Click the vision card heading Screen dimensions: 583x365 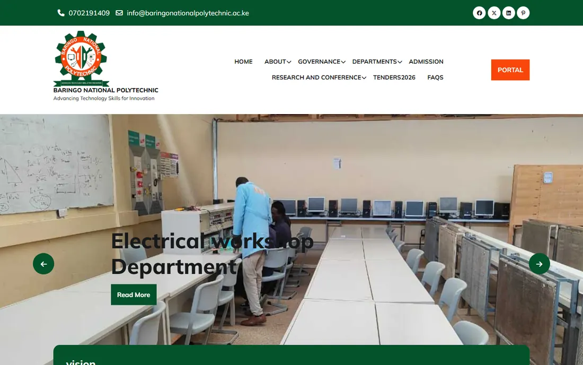click(81, 362)
